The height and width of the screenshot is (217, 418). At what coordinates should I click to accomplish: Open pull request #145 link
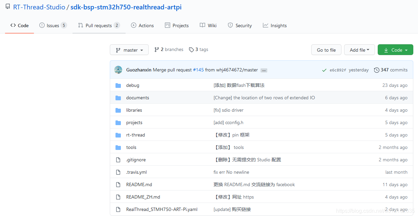pyautogui.click(x=198, y=70)
